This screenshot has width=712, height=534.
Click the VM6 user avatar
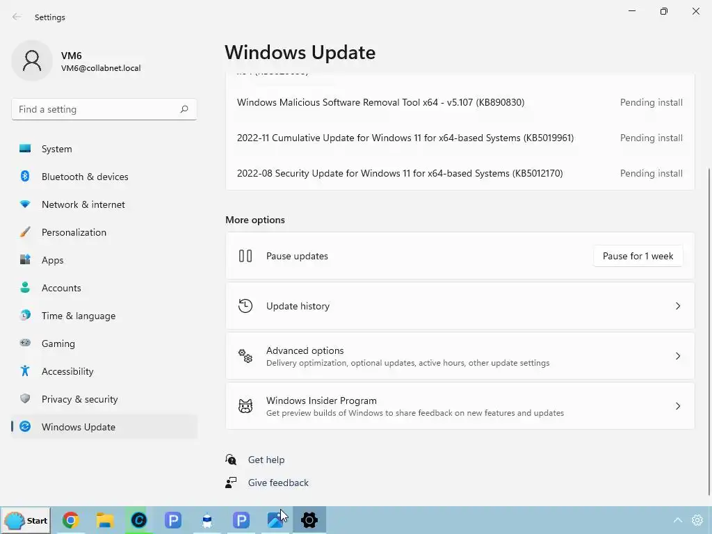pyautogui.click(x=32, y=60)
